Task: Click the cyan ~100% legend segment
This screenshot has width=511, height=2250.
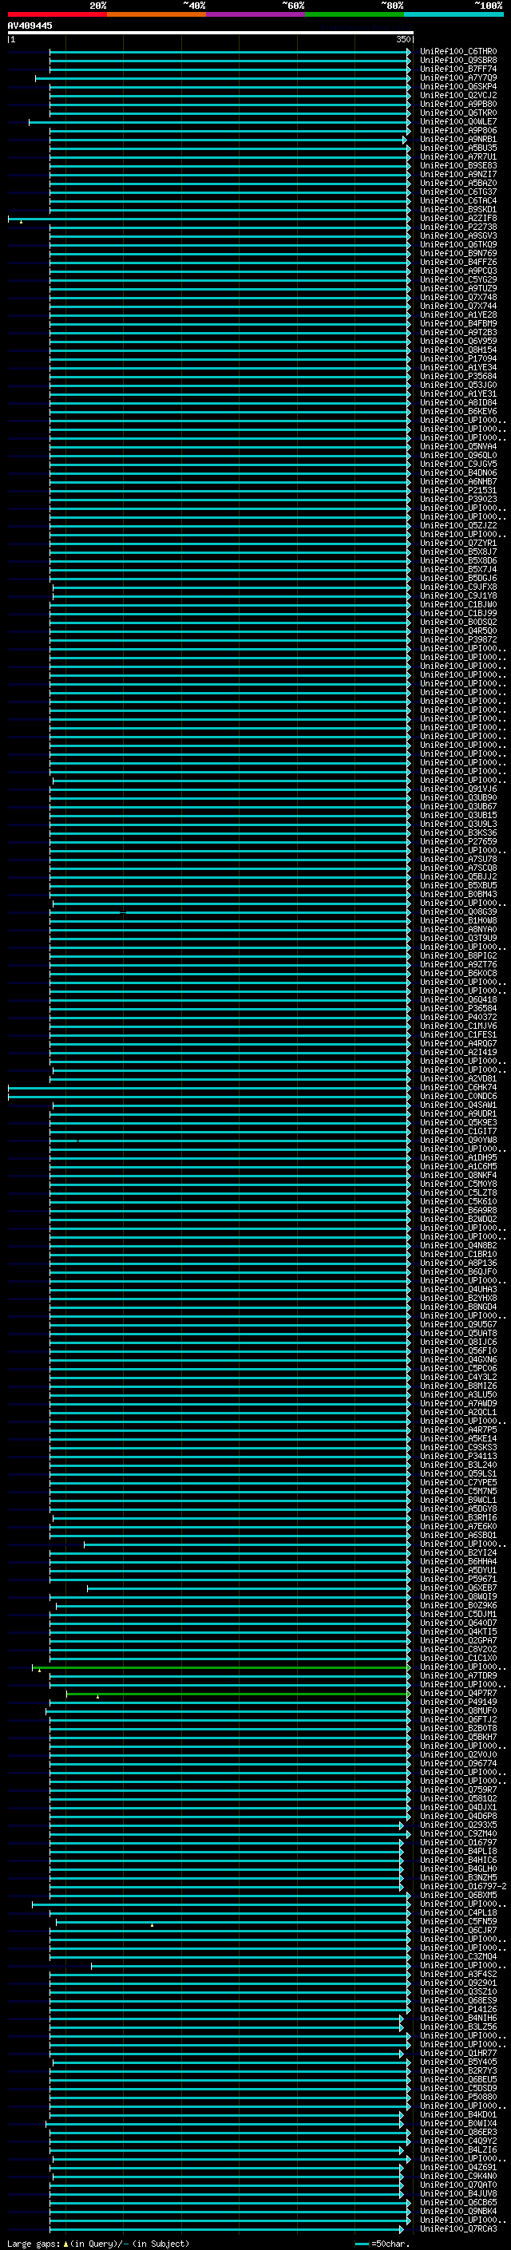Action: point(454,14)
